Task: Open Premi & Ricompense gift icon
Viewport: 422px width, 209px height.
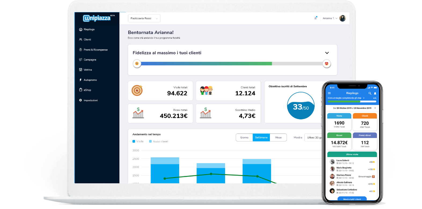Action: [80, 50]
